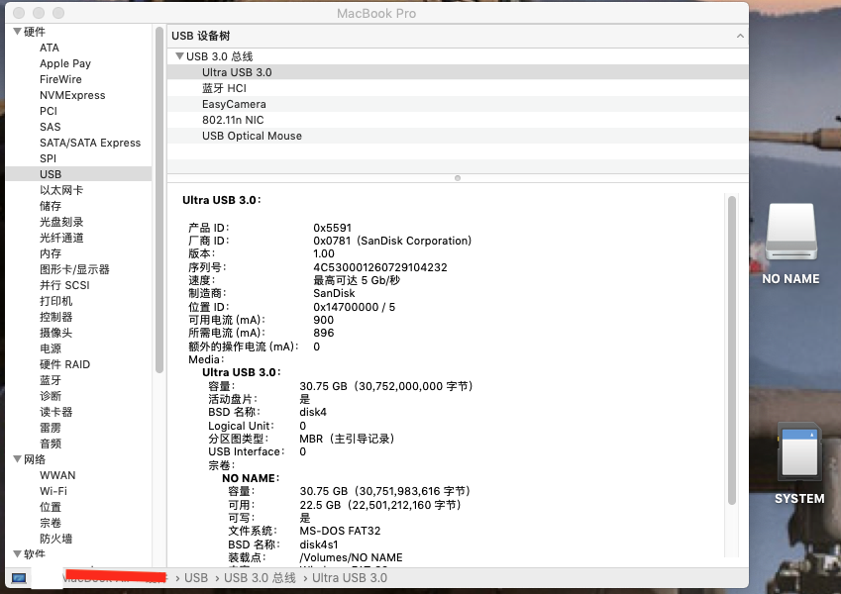Collapse the 软件 section in sidebar
841x594 pixels.
pyautogui.click(x=17, y=554)
